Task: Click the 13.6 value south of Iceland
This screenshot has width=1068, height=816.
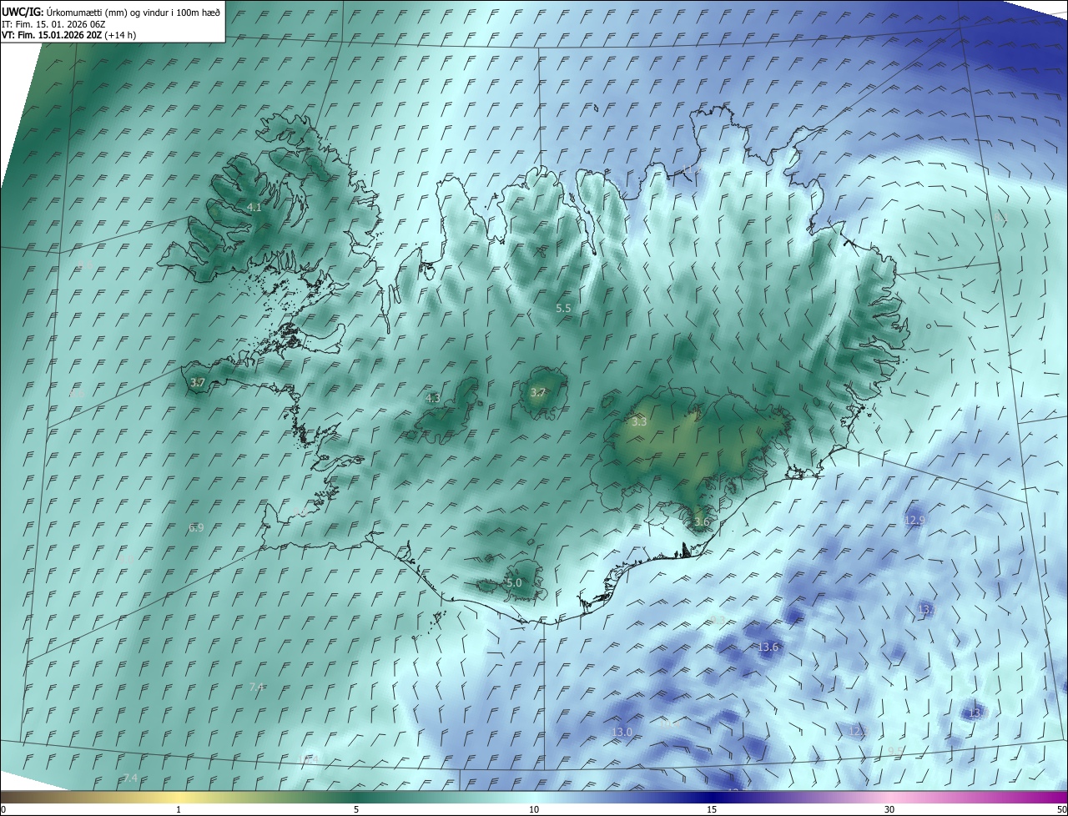Action: coord(768,647)
